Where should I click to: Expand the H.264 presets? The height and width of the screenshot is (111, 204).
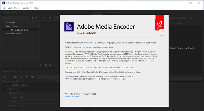pyautogui.click(x=8, y=101)
